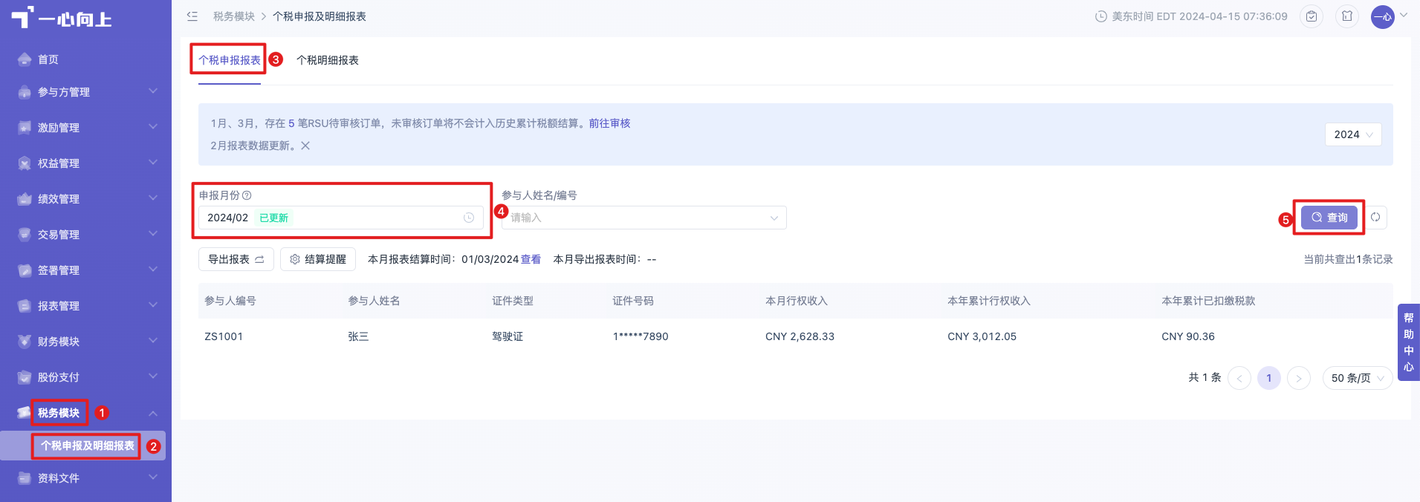The width and height of the screenshot is (1420, 502).
Task: Click the 税务模块 sidebar icon
Action: click(25, 413)
